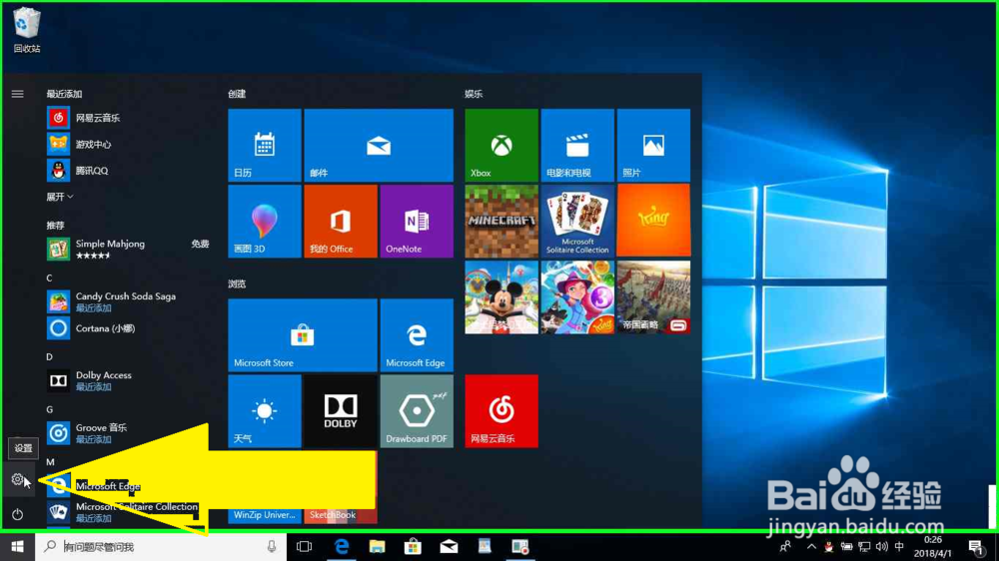Open the Calendar (日历) tile

click(265, 145)
